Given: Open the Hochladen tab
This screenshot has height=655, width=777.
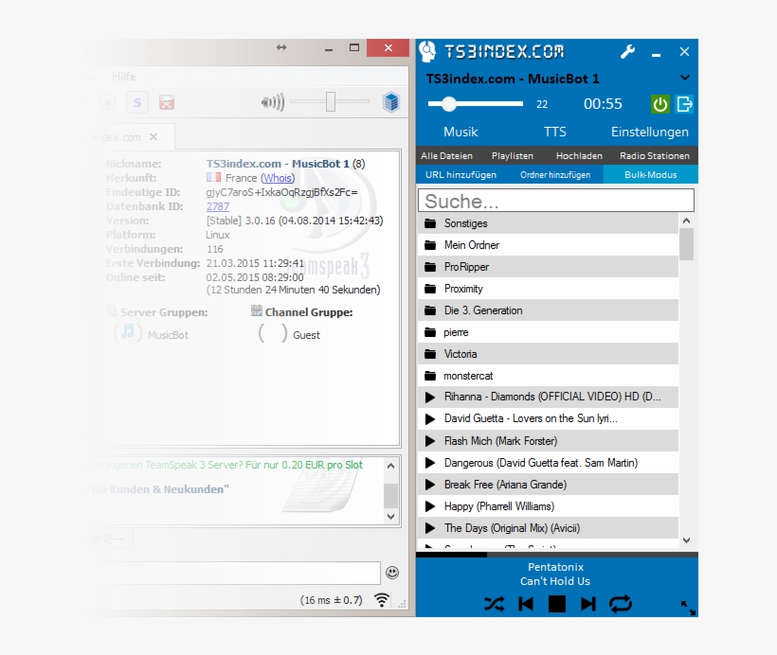Looking at the screenshot, I should click(x=579, y=155).
